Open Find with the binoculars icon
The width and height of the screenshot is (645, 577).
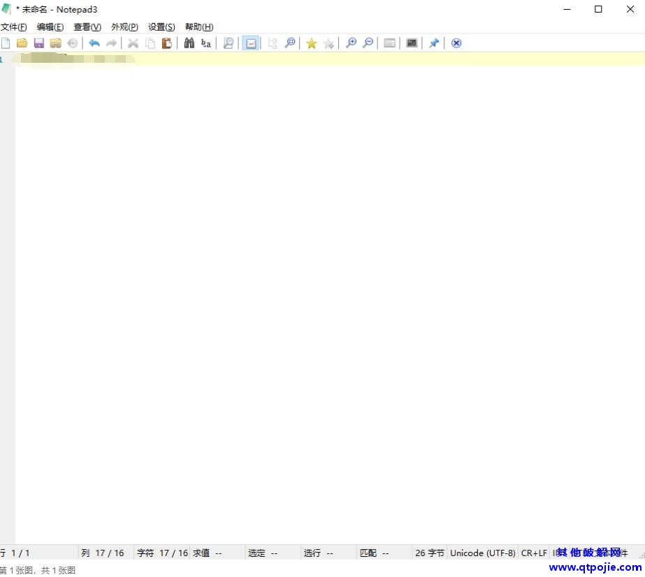[189, 43]
